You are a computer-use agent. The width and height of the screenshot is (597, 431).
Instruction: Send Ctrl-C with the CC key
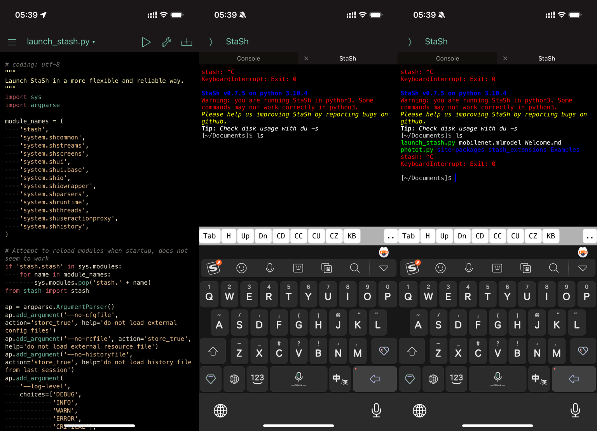click(x=298, y=236)
